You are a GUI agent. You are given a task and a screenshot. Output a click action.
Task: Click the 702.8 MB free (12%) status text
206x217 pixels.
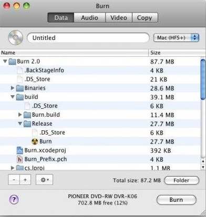pyautogui.click(x=102, y=203)
